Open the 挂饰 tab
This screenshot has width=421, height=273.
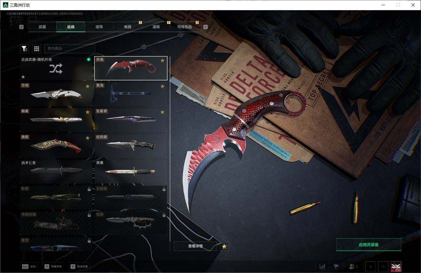pos(99,27)
